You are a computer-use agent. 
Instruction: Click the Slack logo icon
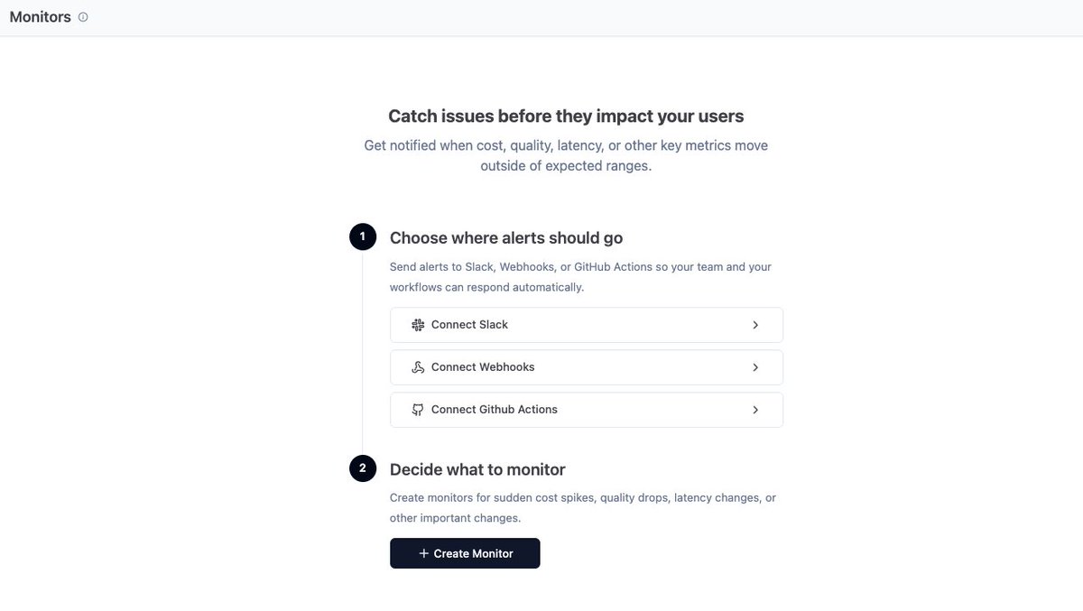coord(418,325)
